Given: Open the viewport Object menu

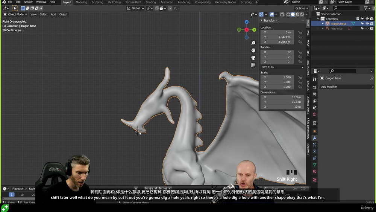Looking at the screenshot, I should [63, 14].
